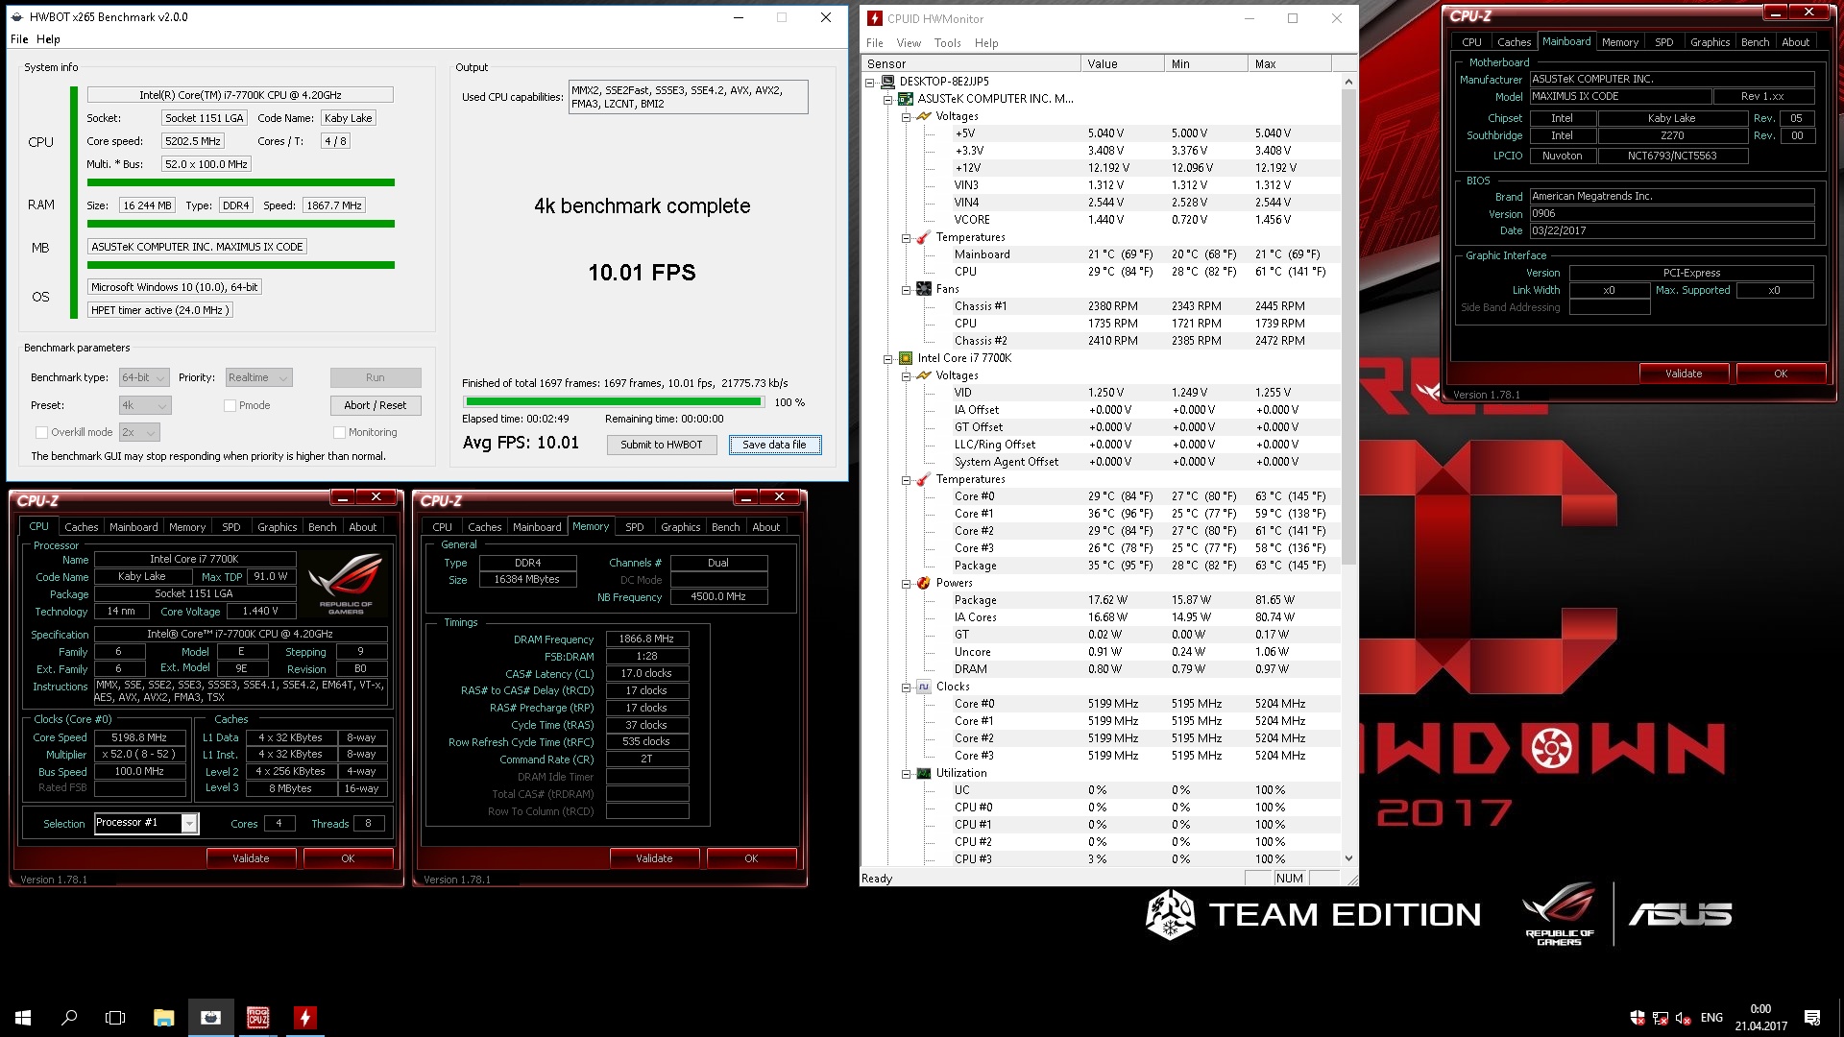Collapse DESKTOP-8E2JJP5 tree node
The height and width of the screenshot is (1037, 1844).
pos(870,82)
